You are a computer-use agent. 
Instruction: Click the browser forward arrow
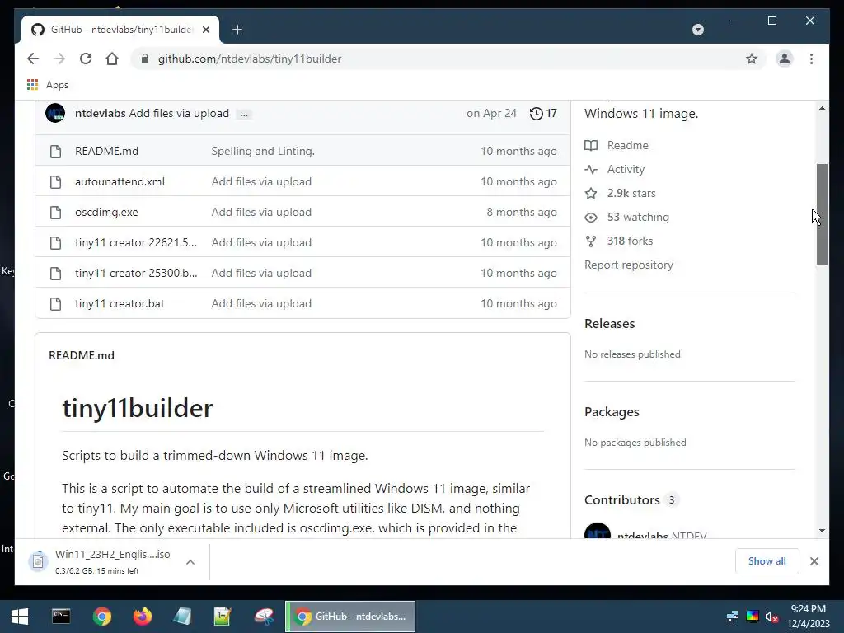click(x=59, y=59)
